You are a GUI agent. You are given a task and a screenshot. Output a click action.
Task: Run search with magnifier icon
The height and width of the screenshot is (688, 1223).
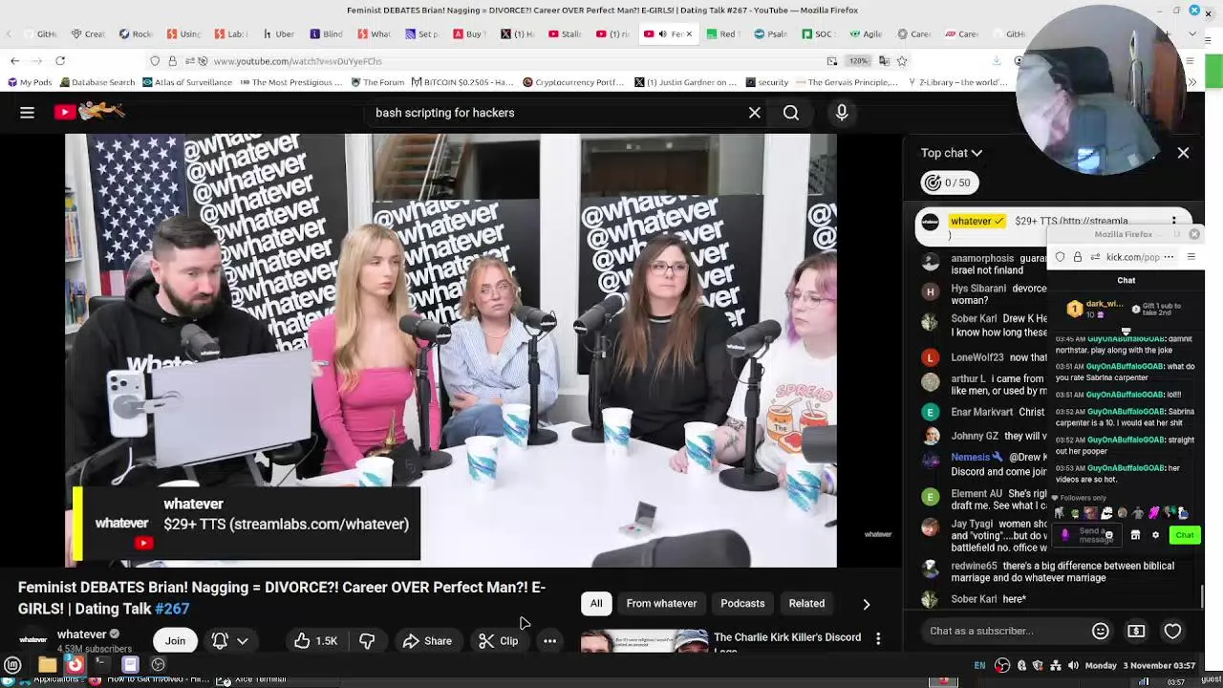[791, 113]
